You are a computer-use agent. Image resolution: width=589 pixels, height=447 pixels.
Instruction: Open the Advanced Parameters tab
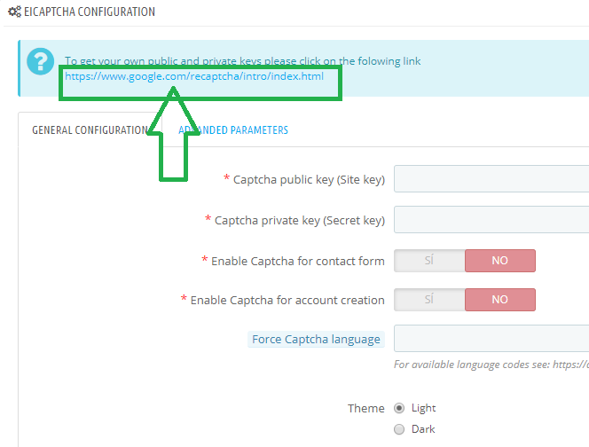pos(235,130)
